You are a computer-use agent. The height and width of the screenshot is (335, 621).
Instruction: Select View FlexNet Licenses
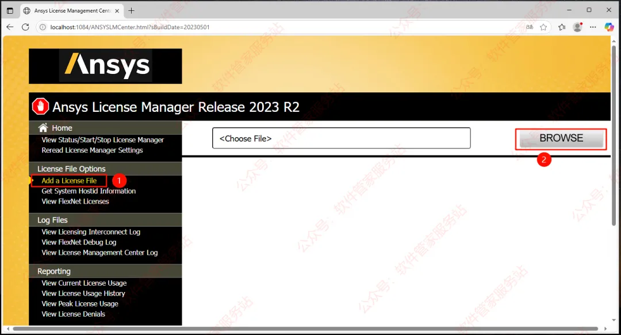pos(75,201)
